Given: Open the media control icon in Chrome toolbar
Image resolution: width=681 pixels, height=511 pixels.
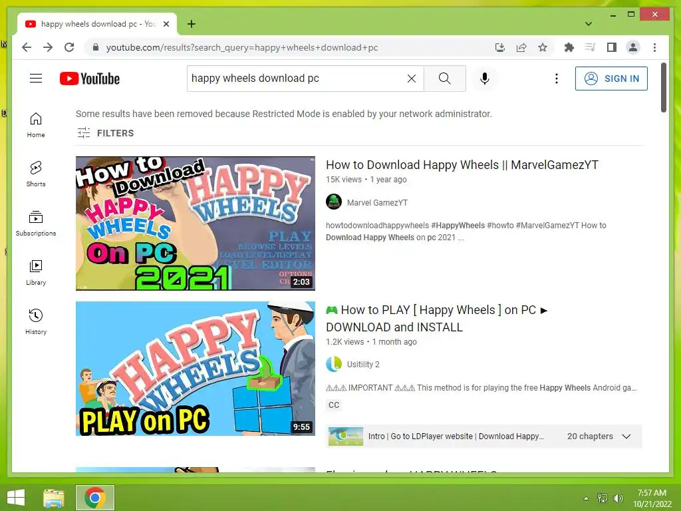Looking at the screenshot, I should pos(590,47).
